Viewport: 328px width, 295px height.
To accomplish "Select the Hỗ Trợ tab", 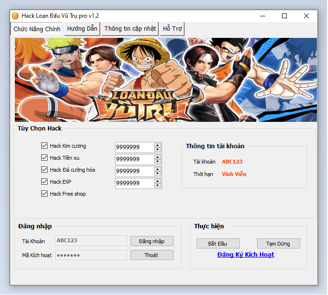I will click(x=172, y=29).
